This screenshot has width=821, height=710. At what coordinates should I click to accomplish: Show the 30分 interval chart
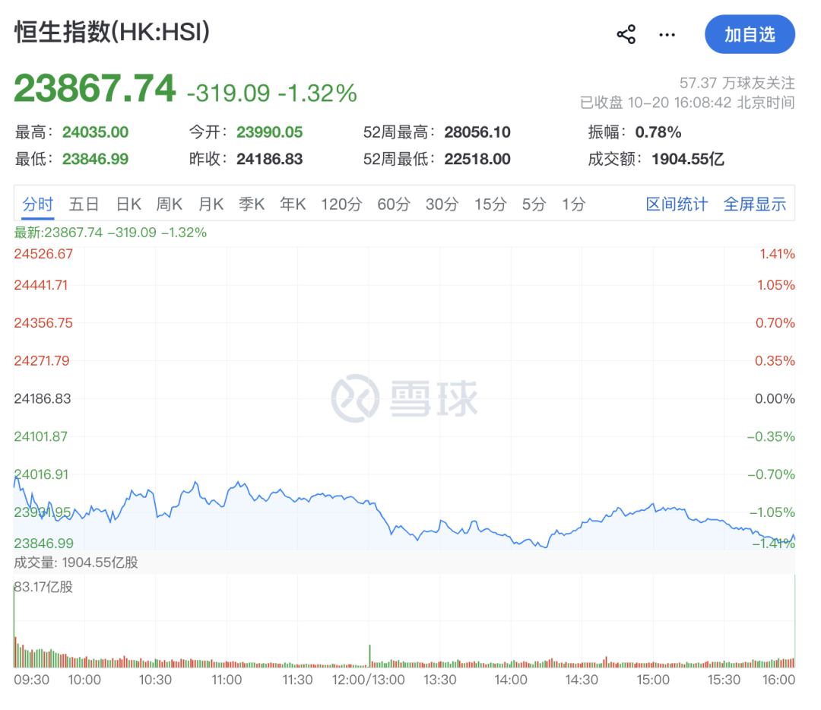click(x=442, y=204)
